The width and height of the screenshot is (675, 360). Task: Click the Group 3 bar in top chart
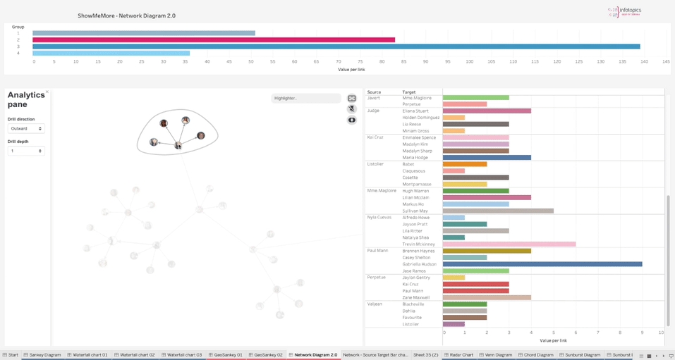pos(336,46)
